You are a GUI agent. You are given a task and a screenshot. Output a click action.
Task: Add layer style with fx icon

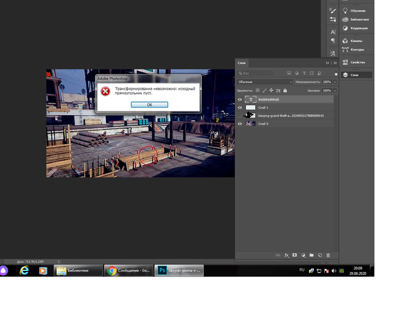(x=287, y=255)
